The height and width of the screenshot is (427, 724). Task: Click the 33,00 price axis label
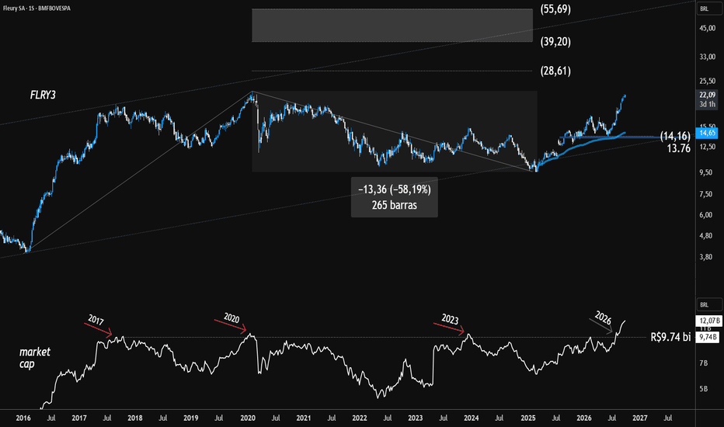707,57
